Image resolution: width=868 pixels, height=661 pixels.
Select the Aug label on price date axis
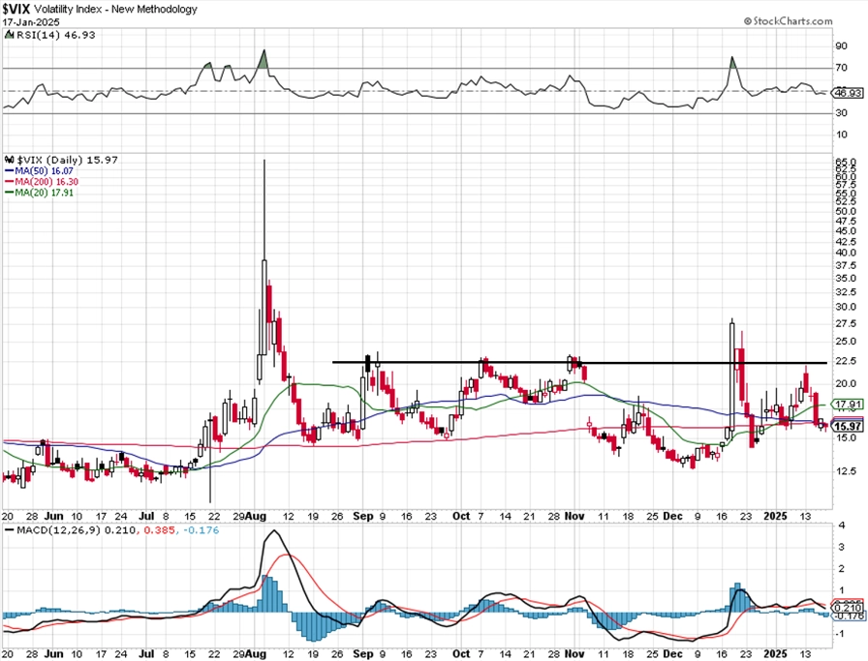click(x=257, y=516)
